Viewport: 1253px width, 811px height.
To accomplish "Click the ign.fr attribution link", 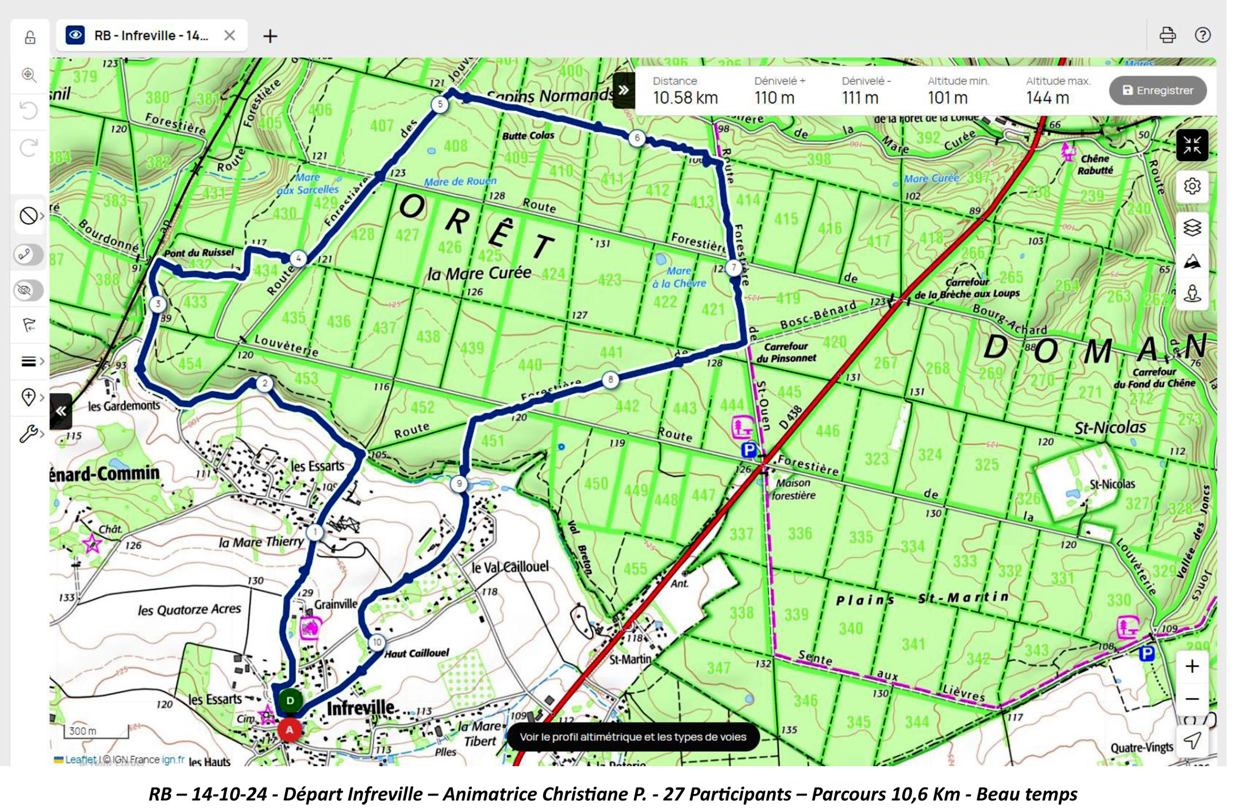I will click(173, 759).
